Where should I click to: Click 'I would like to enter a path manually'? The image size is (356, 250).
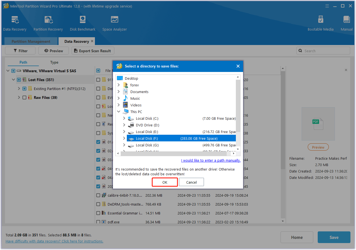tap(211, 160)
